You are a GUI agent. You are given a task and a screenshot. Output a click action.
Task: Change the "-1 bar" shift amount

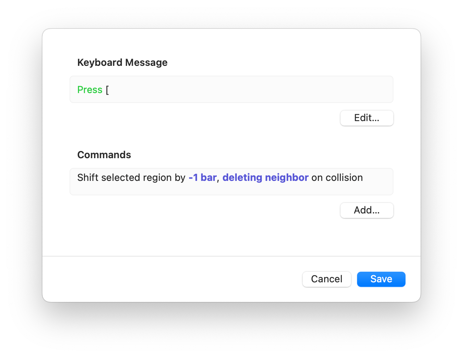pyautogui.click(x=202, y=177)
